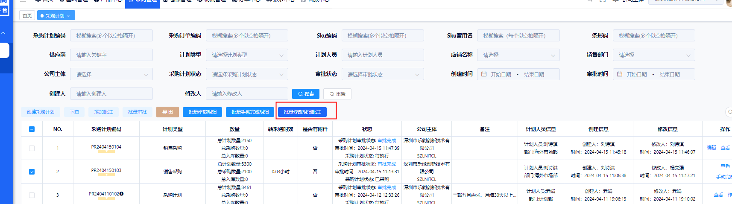Focus the 创建人 input field

pos(111,94)
